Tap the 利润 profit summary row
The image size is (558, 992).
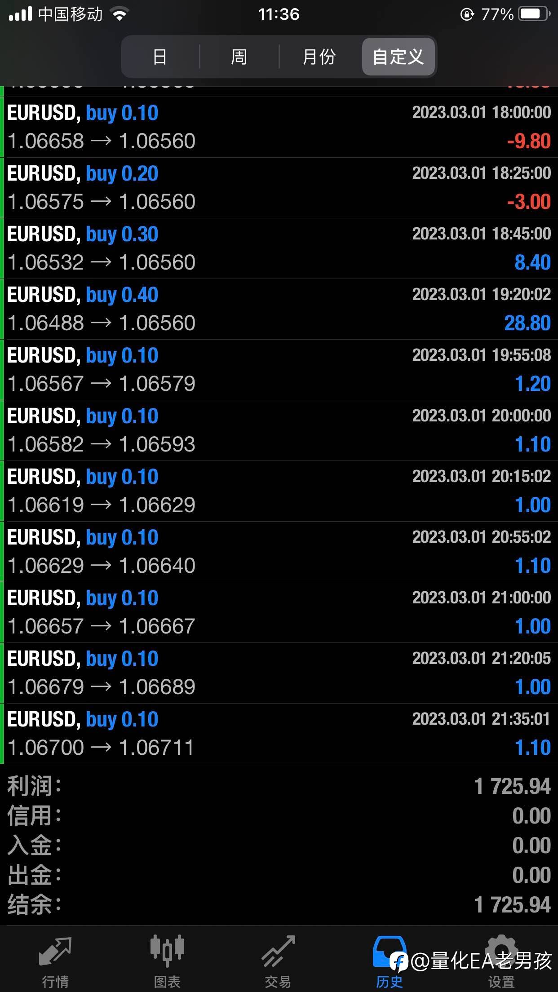point(279,786)
